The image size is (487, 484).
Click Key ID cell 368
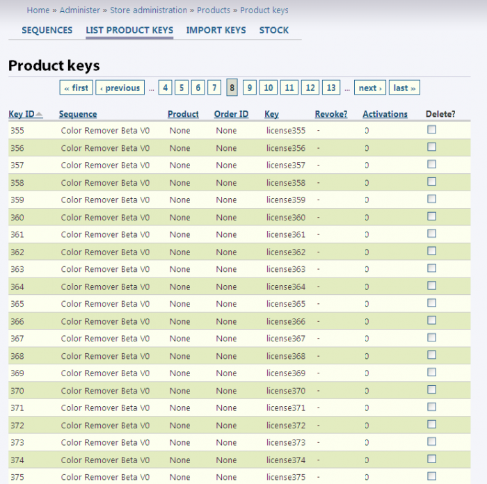coord(17,356)
